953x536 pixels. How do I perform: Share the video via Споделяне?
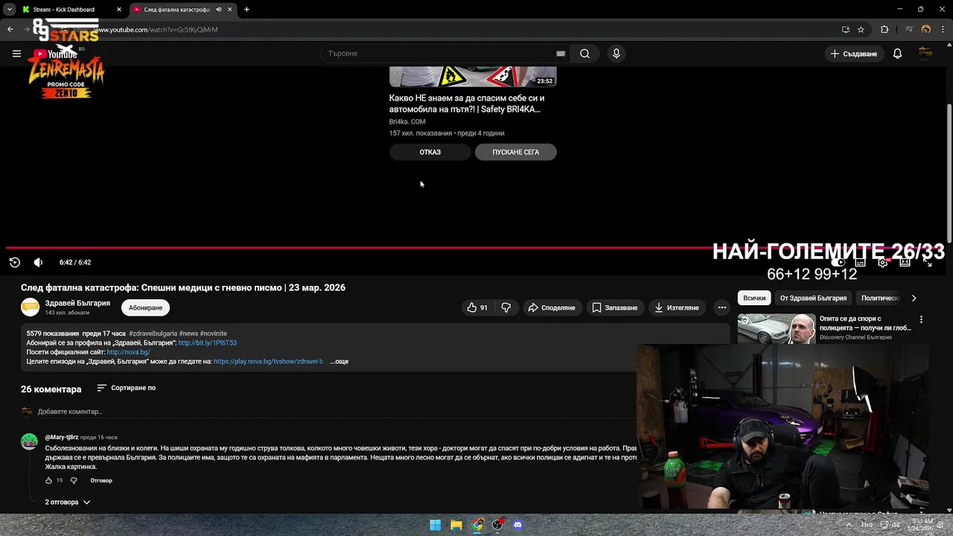(x=552, y=307)
